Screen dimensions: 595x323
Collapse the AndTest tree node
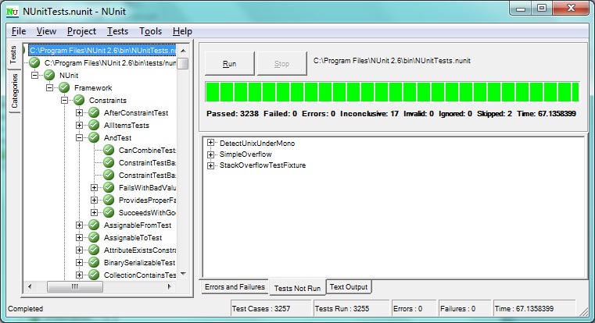[80, 138]
